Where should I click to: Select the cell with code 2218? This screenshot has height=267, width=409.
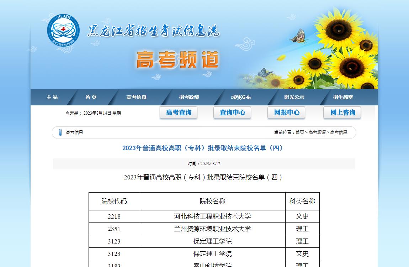click(x=114, y=216)
